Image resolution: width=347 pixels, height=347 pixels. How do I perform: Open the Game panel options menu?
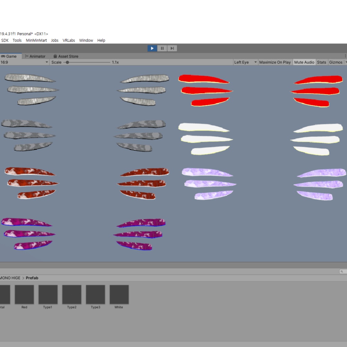pos(345,56)
